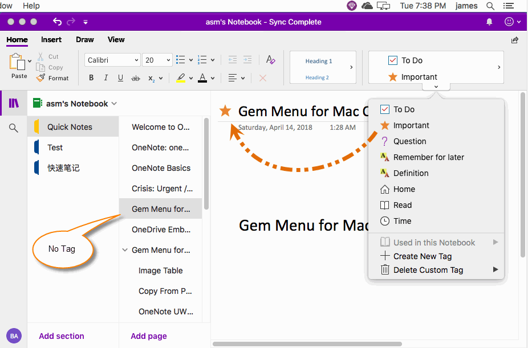The width and height of the screenshot is (528, 348).
Task: Click the gem icon in the menu bar
Action: [352, 6]
